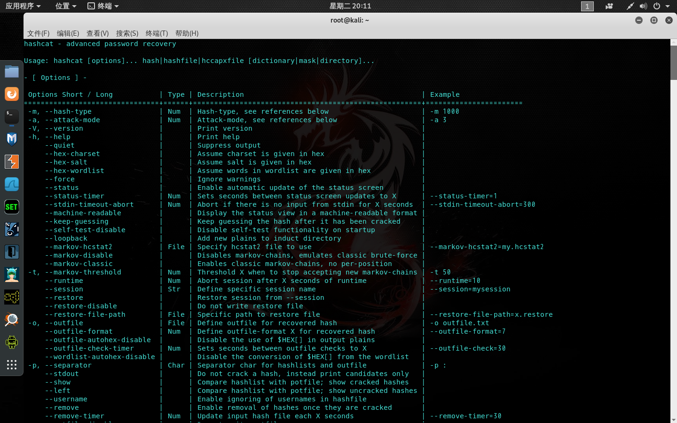
Task: Open the volume speaker icon
Action: pyautogui.click(x=643, y=6)
